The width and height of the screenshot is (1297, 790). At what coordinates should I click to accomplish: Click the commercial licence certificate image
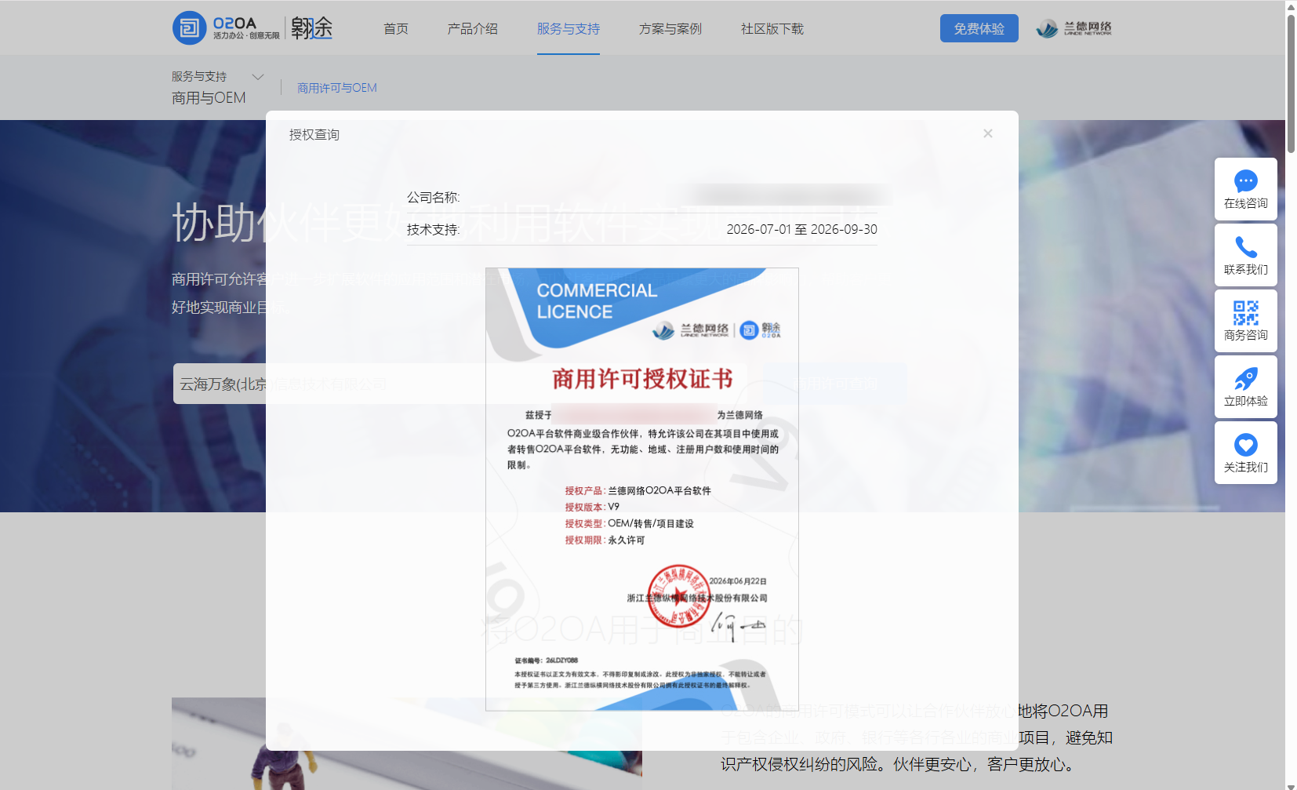tap(642, 490)
